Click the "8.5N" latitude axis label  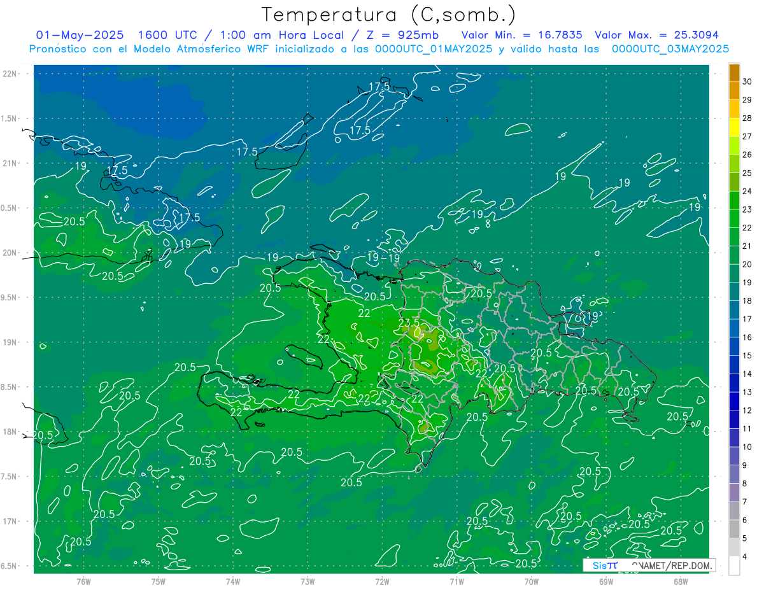10,387
